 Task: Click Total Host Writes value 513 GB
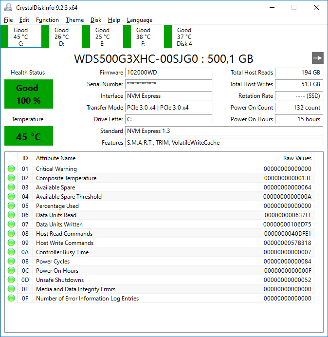pyautogui.click(x=299, y=84)
